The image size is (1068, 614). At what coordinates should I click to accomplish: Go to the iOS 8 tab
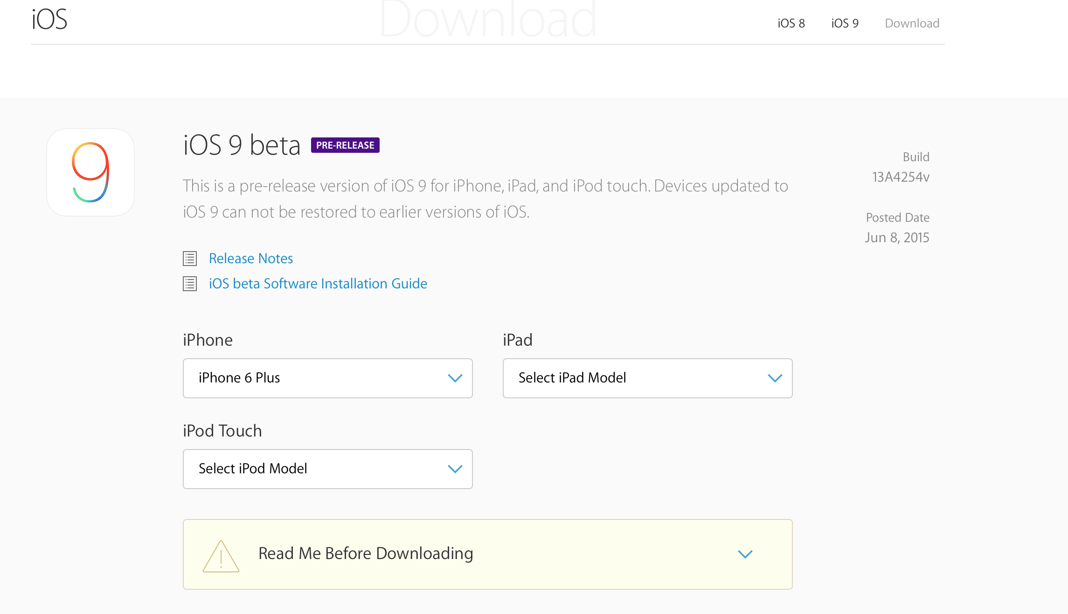click(x=791, y=23)
